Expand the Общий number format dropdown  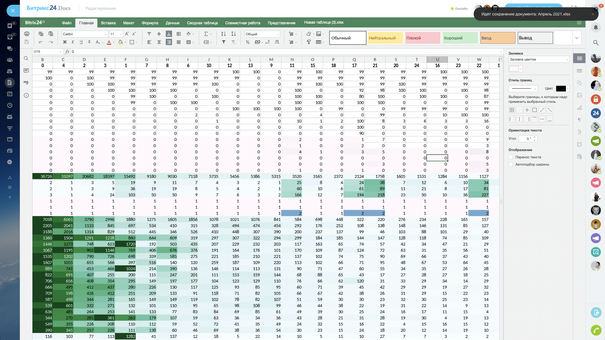click(x=262, y=34)
